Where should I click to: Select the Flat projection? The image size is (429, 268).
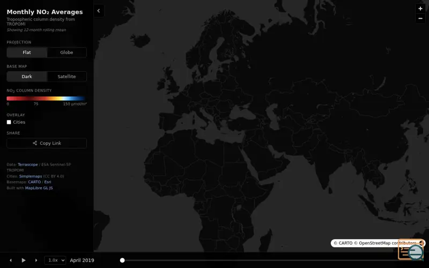pyautogui.click(x=27, y=53)
